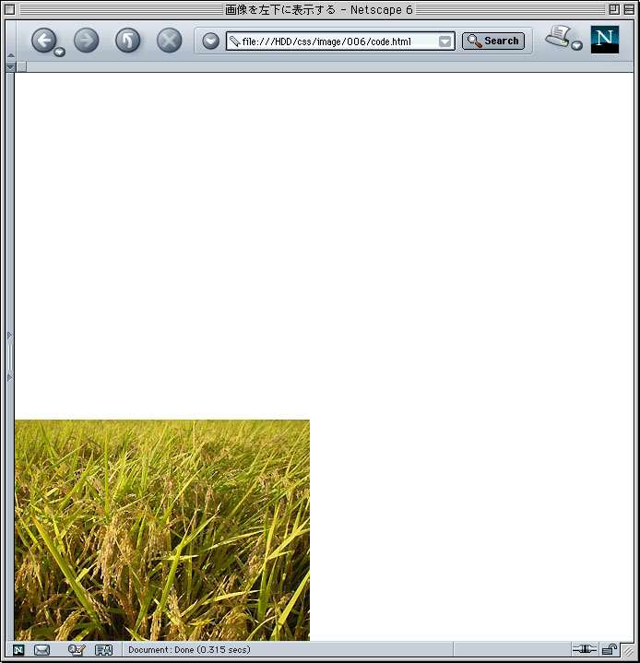Click the online/offline plug icon
Image resolution: width=640 pixels, height=663 pixels.
pyautogui.click(x=585, y=648)
